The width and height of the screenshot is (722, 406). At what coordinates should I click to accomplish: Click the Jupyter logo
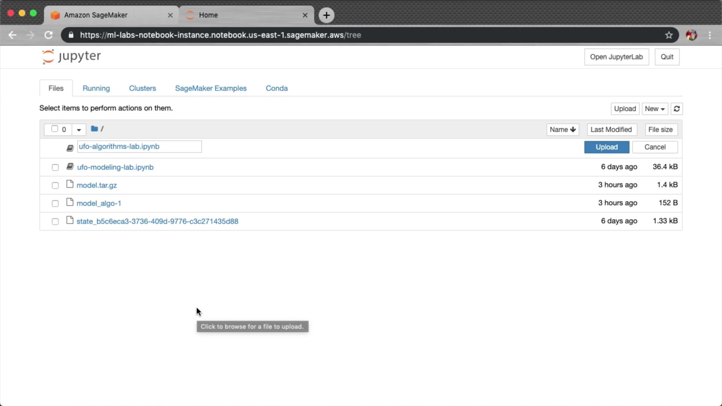tap(71, 57)
